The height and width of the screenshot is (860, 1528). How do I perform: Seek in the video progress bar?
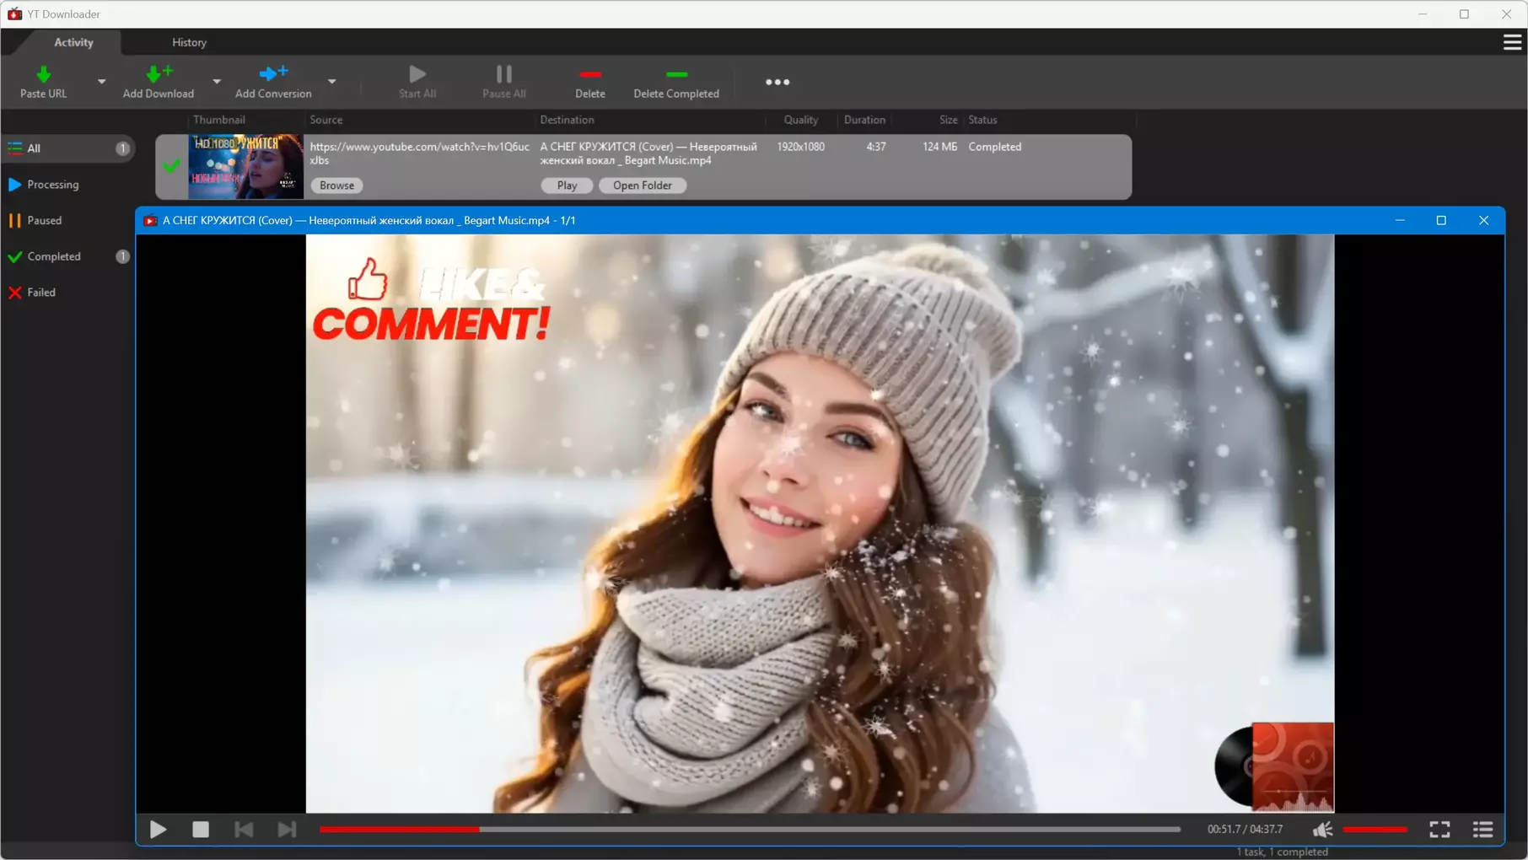tap(750, 830)
